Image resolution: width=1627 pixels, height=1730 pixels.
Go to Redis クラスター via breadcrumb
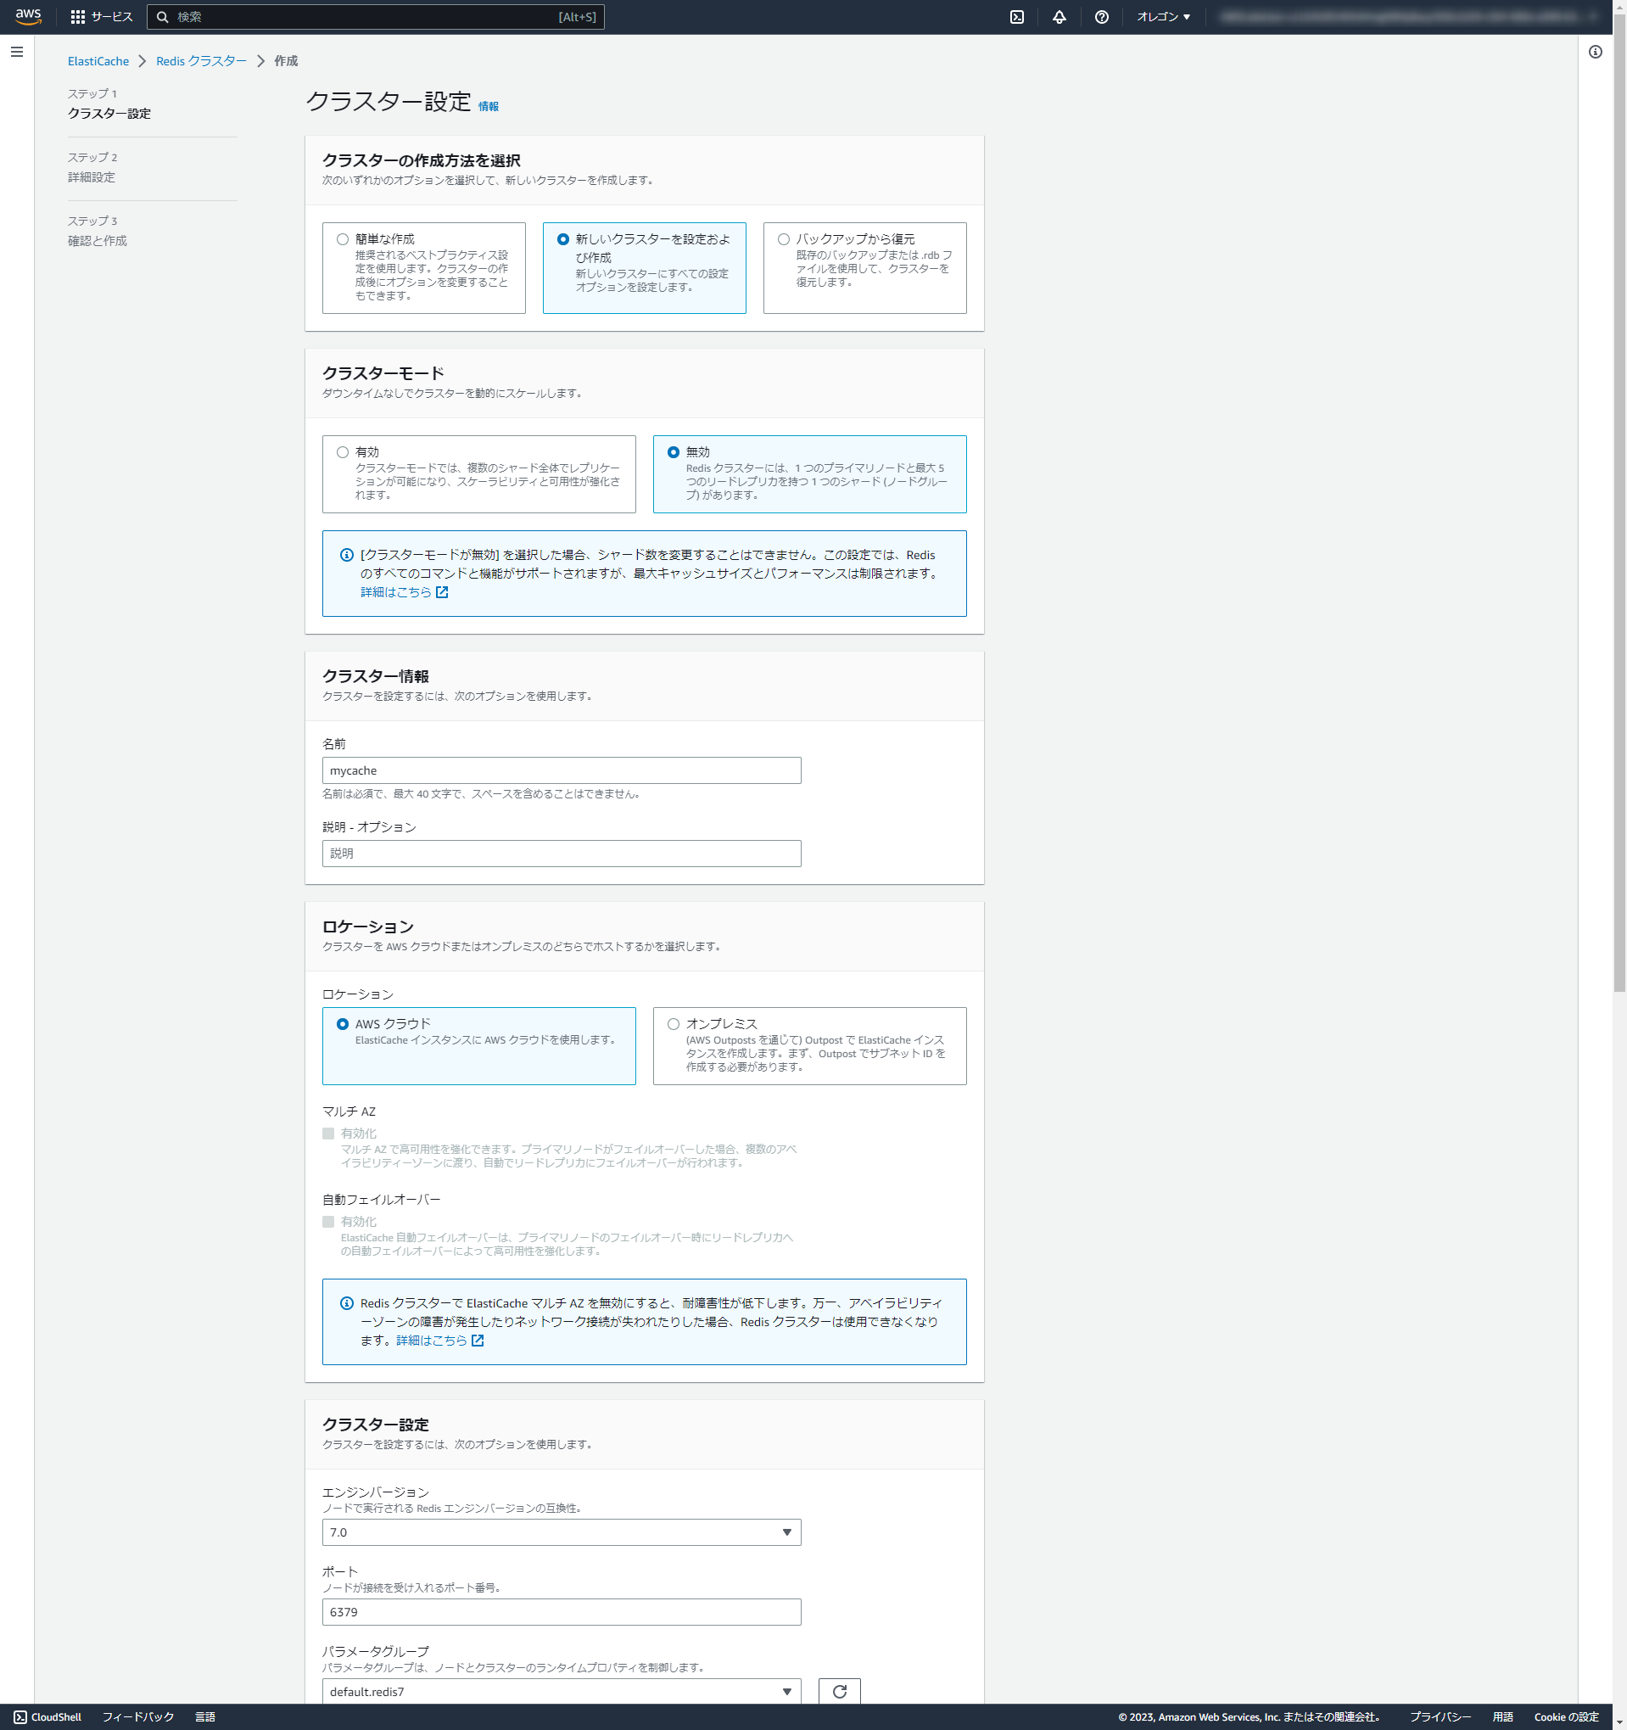pos(200,61)
